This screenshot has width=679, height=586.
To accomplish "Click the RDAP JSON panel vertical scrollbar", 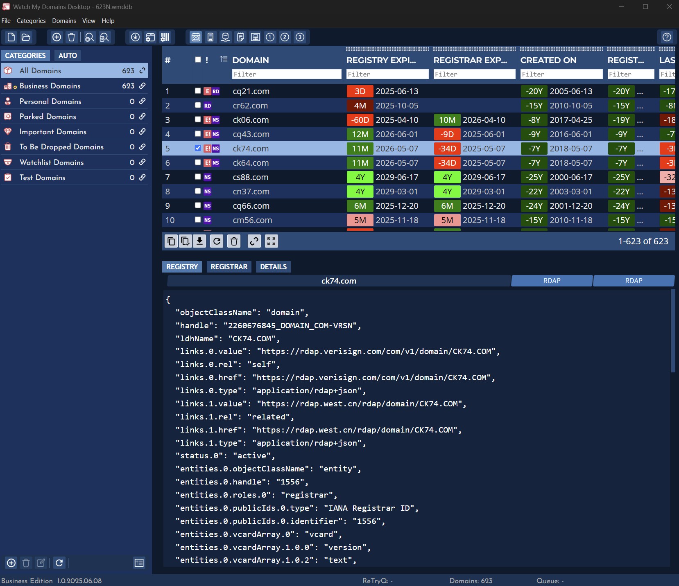I will (673, 331).
